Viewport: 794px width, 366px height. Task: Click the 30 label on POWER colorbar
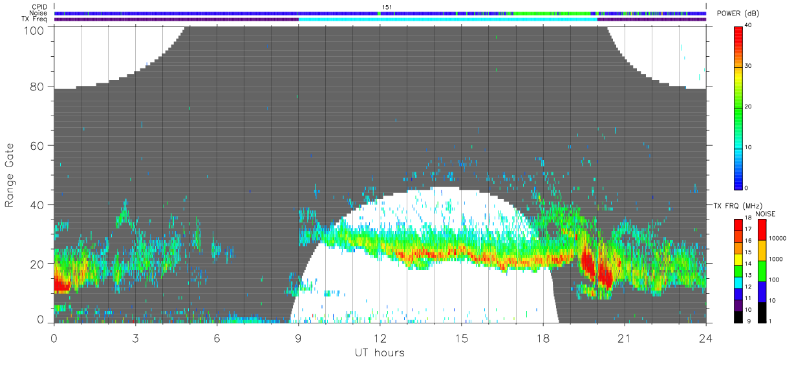click(749, 66)
